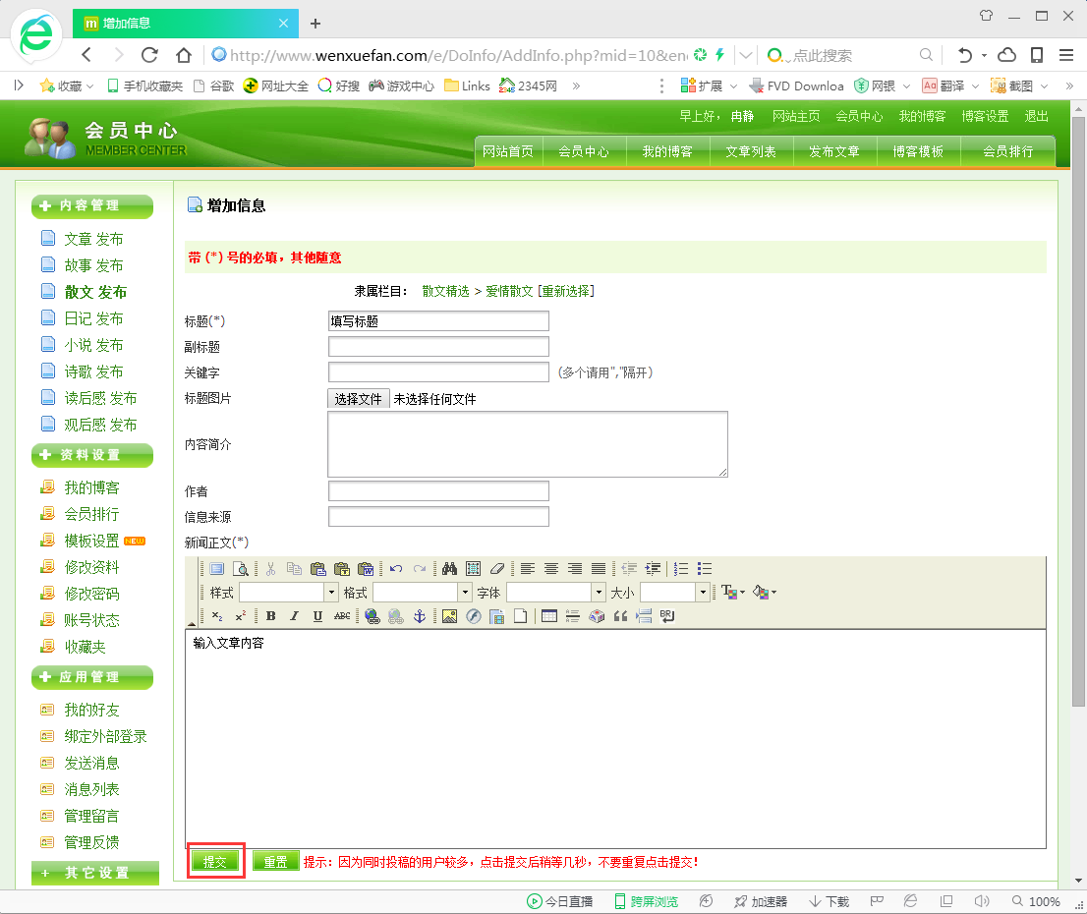Click the anchor icon in editor toolbar
Screen dimensions: 1087x914
coord(419,616)
